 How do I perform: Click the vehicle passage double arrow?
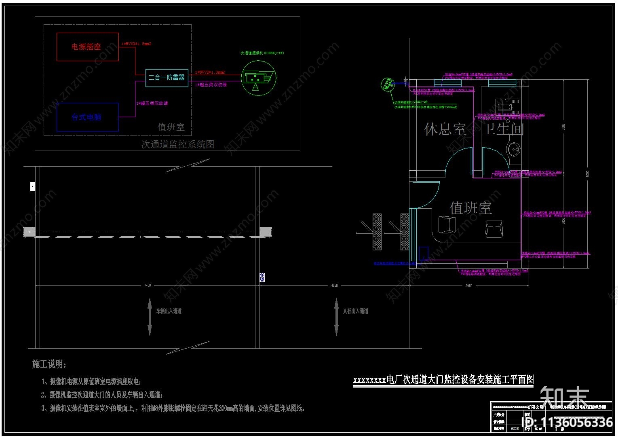pyautogui.click(x=150, y=317)
